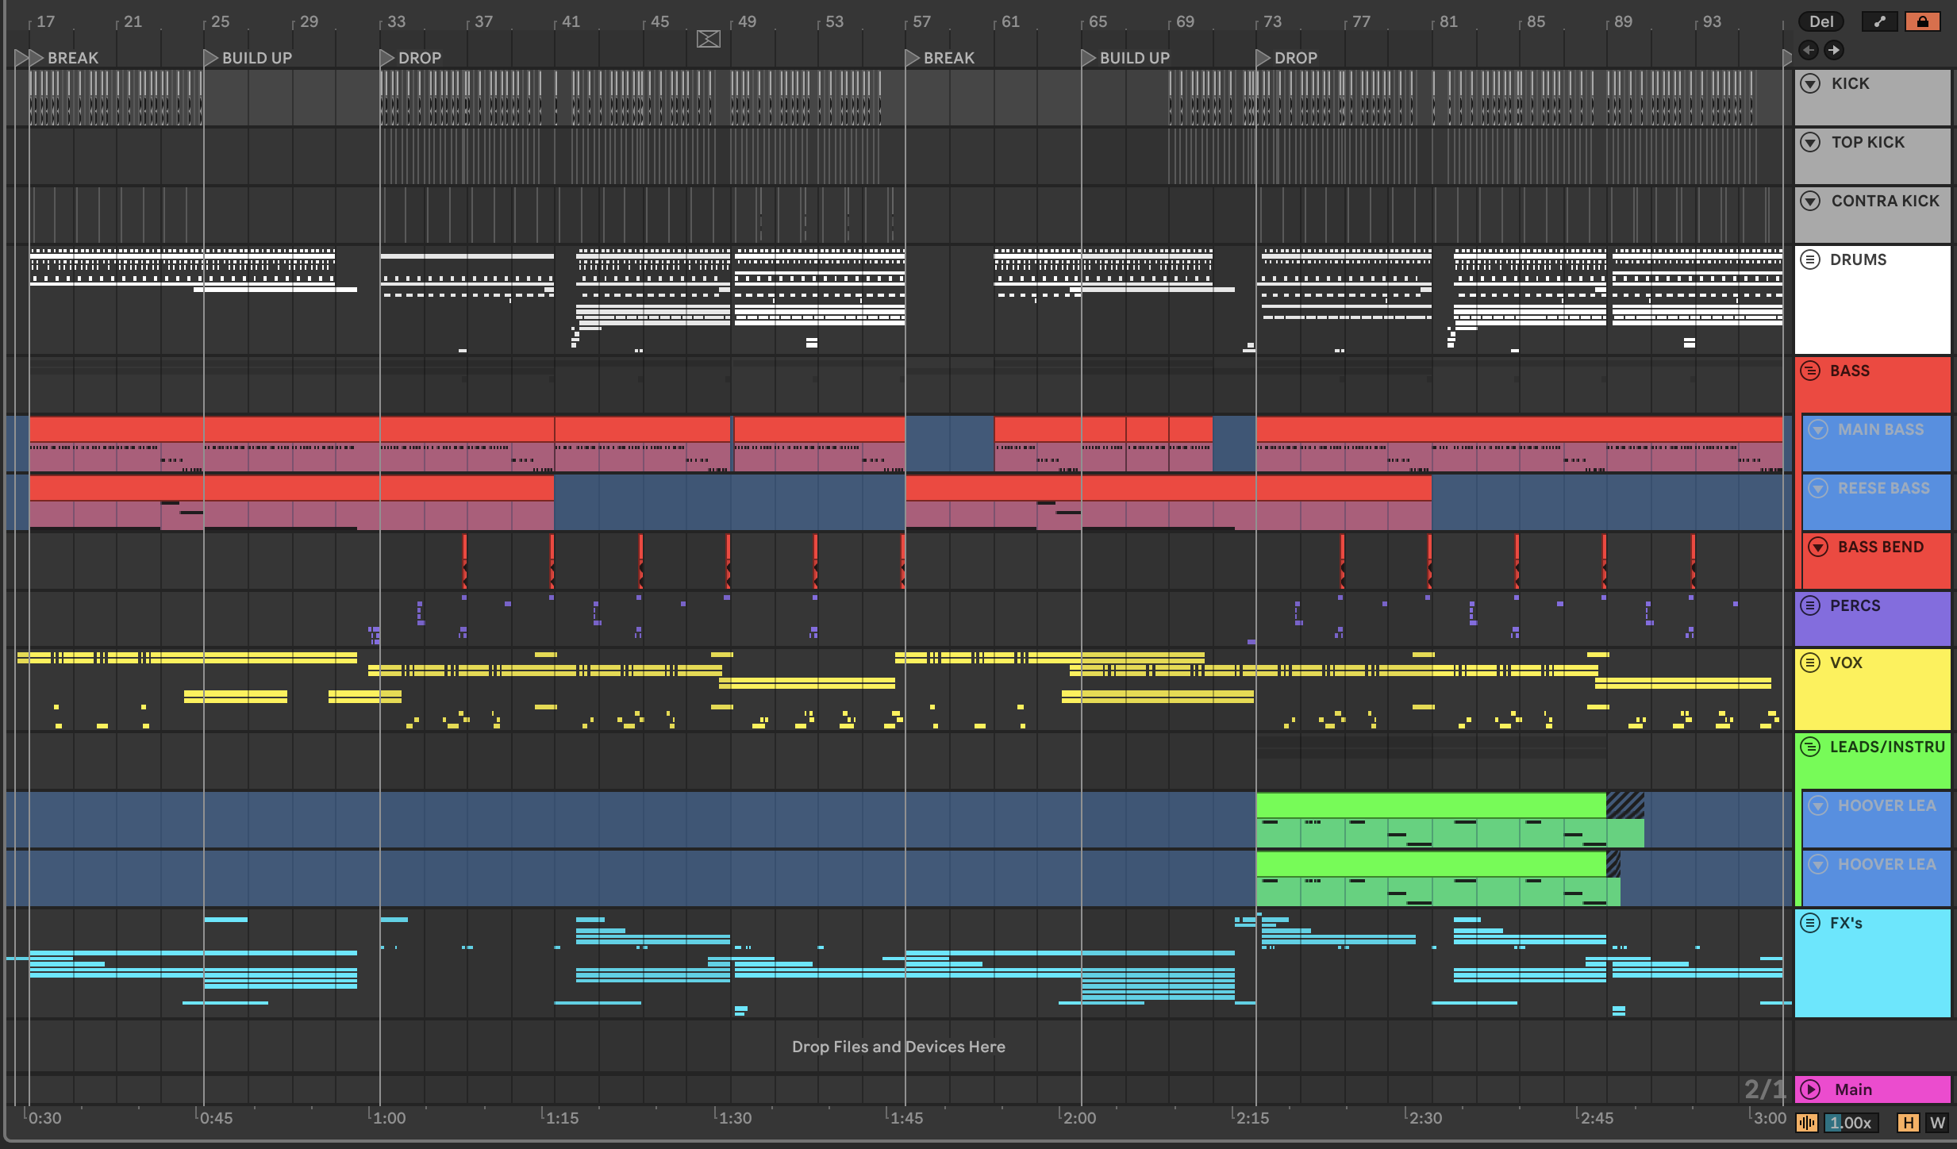This screenshot has width=1957, height=1149.
Task: Click the W optimize width button
Action: point(1937,1123)
